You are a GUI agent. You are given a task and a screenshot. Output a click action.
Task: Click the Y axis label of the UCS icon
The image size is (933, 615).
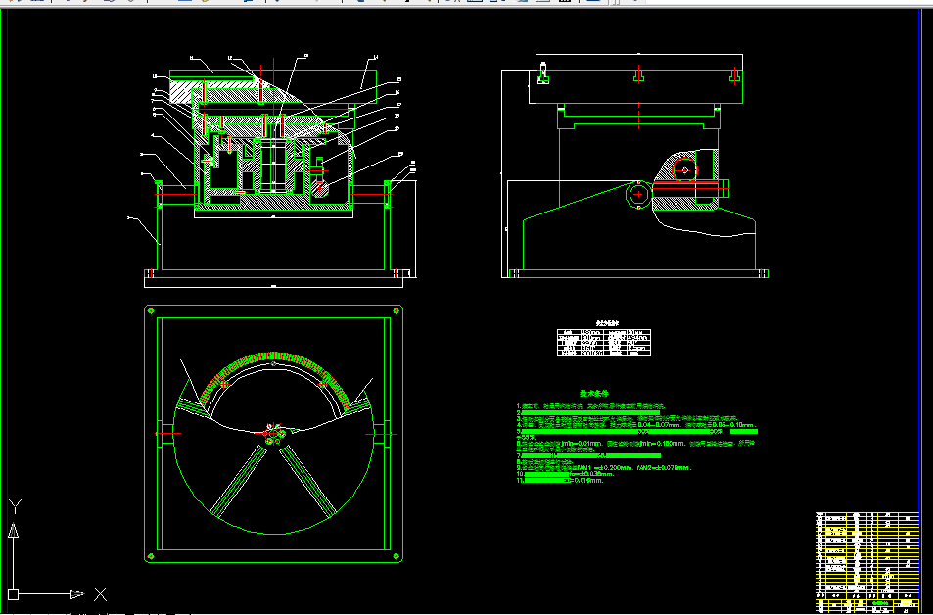[15, 507]
